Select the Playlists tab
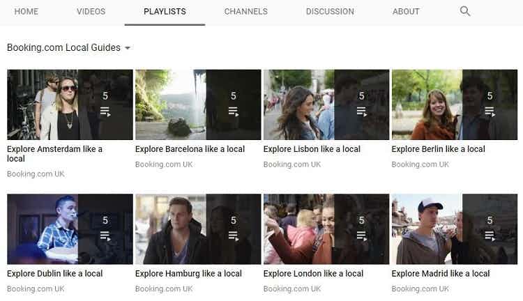 (x=165, y=12)
